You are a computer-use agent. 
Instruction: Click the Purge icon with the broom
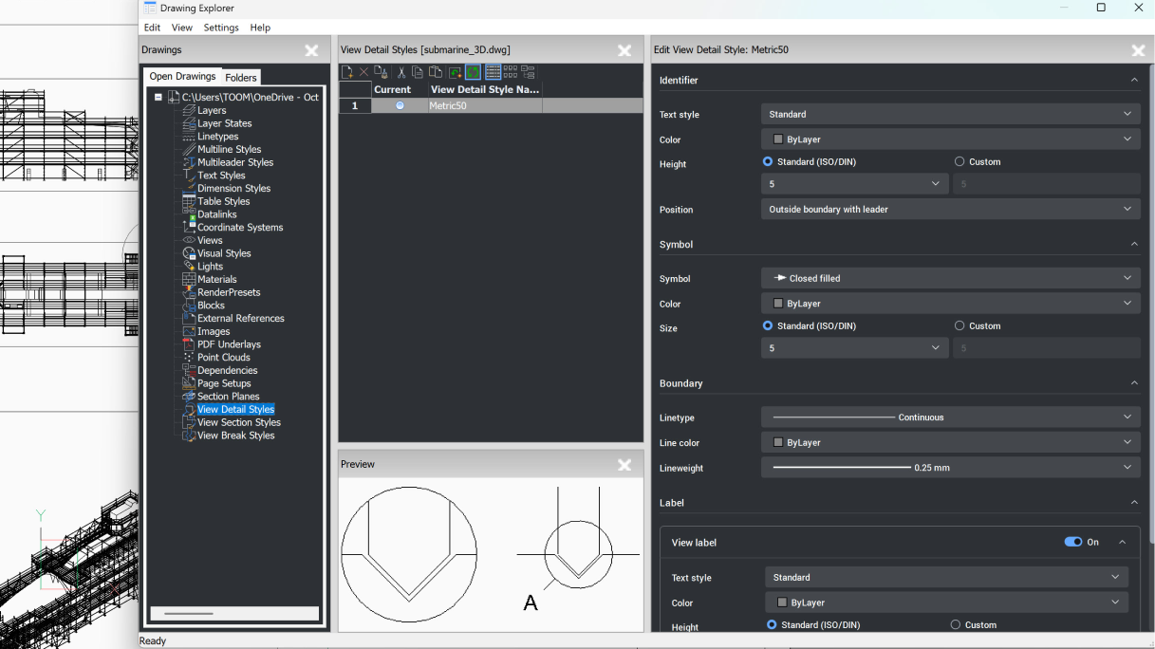click(x=381, y=72)
